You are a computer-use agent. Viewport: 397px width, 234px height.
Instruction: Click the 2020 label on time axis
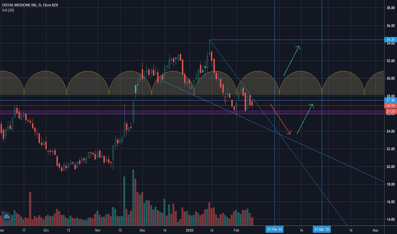coord(190,230)
